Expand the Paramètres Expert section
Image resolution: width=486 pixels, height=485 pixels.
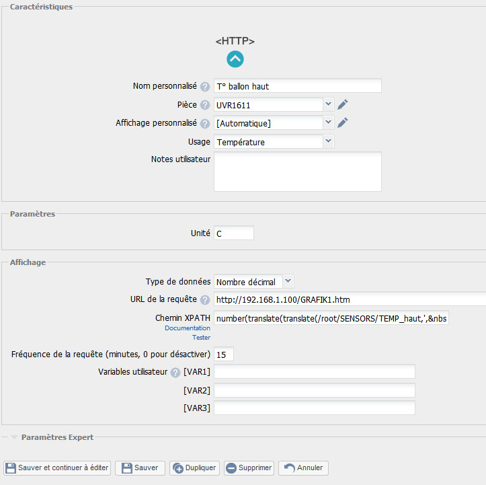tap(57, 437)
